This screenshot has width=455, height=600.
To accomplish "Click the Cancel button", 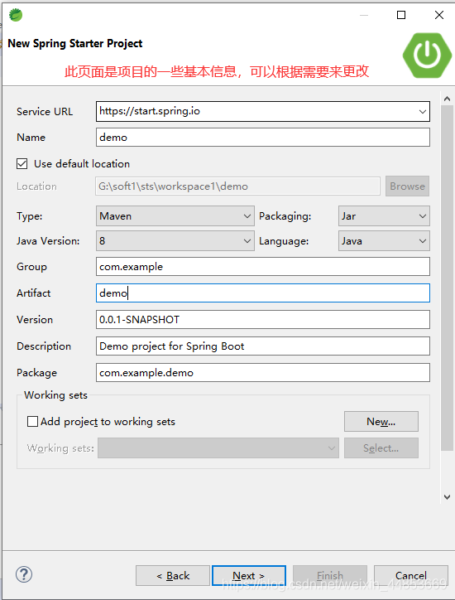I will pos(410,575).
